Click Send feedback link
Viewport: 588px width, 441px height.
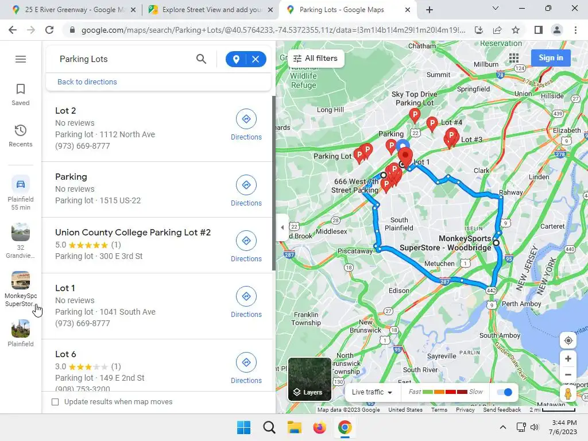(x=502, y=409)
